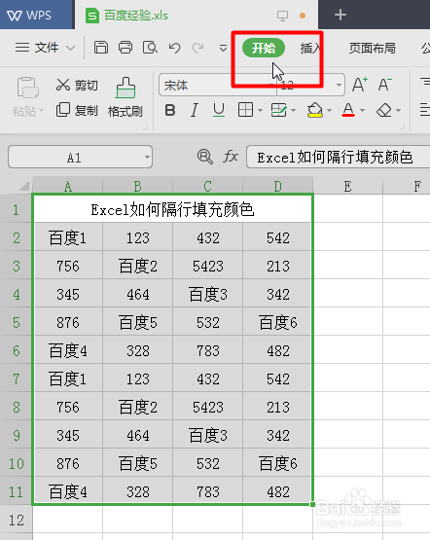430x540 pixels.
Task: Click 复制 to copy selection
Action: pyautogui.click(x=77, y=110)
